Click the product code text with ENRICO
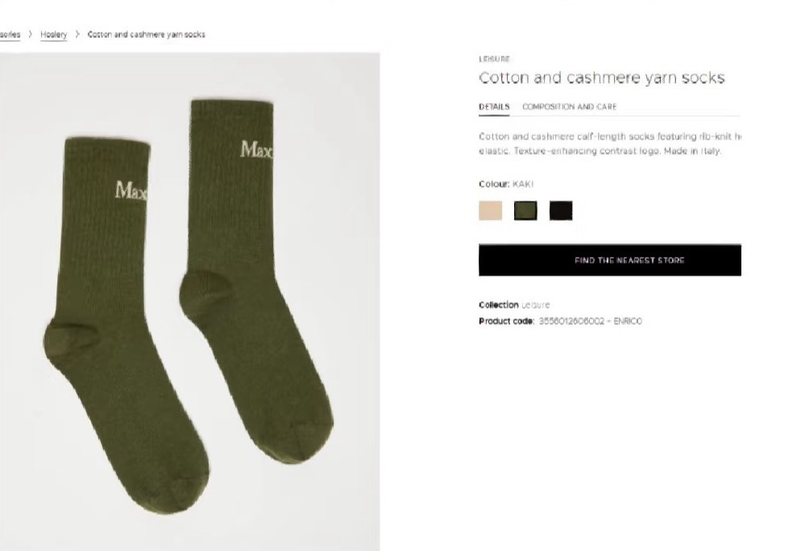Image resolution: width=805 pixels, height=551 pixels. [591, 321]
